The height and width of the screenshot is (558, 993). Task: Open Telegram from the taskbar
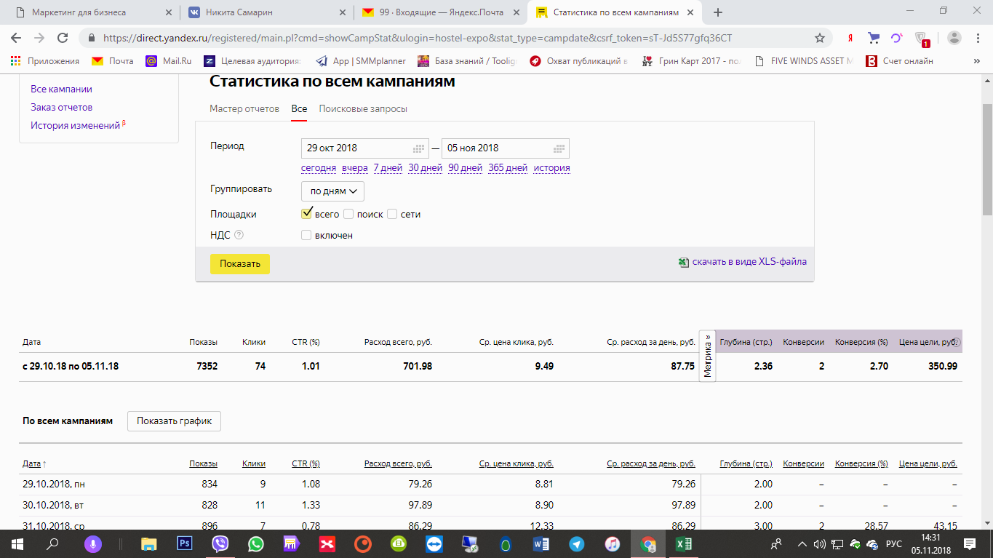[x=576, y=543]
